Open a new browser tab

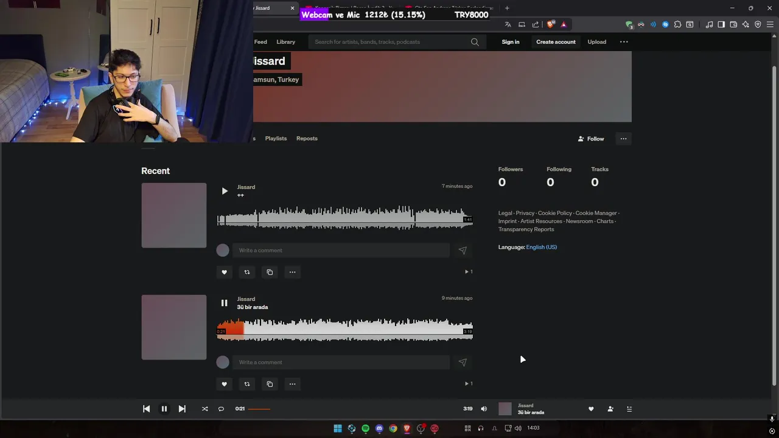[x=507, y=8]
